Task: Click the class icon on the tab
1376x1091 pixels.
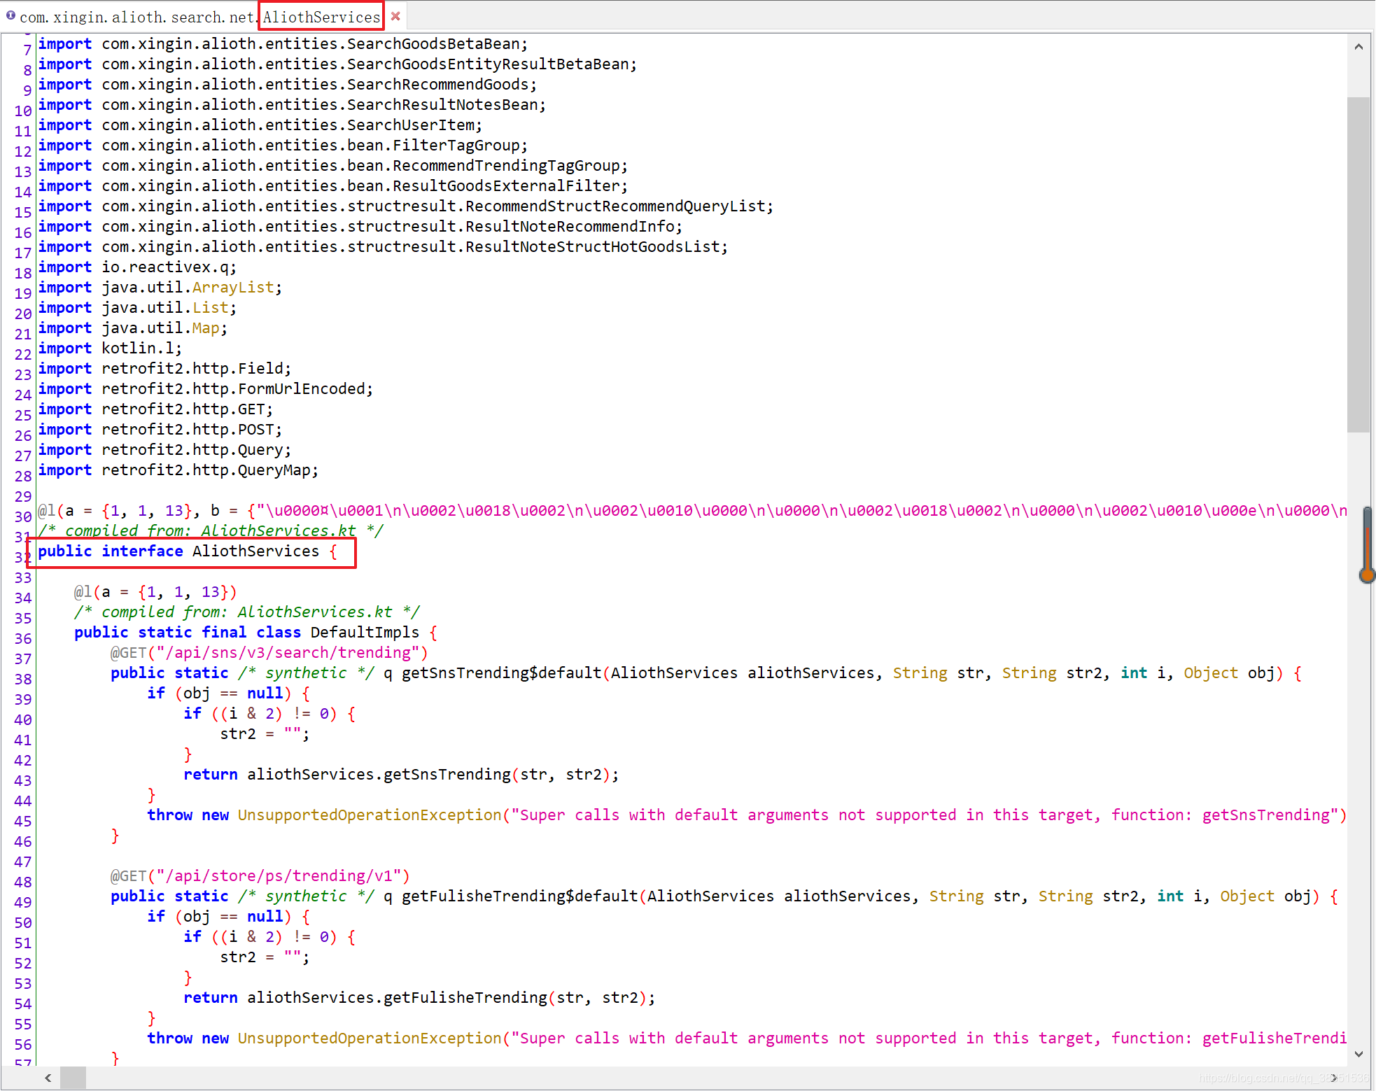Action: coord(10,15)
